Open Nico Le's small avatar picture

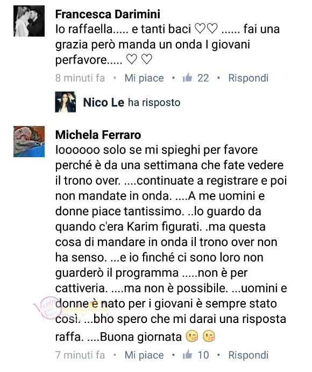(x=66, y=102)
